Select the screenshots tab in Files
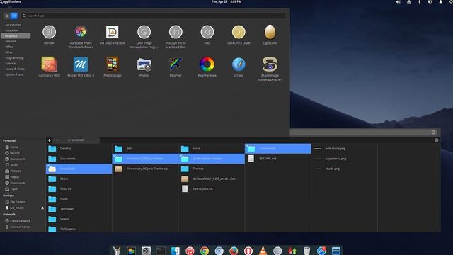Viewport: 453px width, 255px height. [x=76, y=140]
